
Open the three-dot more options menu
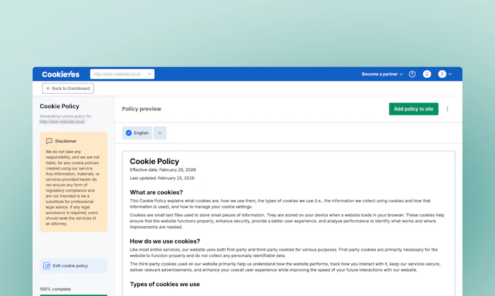click(447, 109)
